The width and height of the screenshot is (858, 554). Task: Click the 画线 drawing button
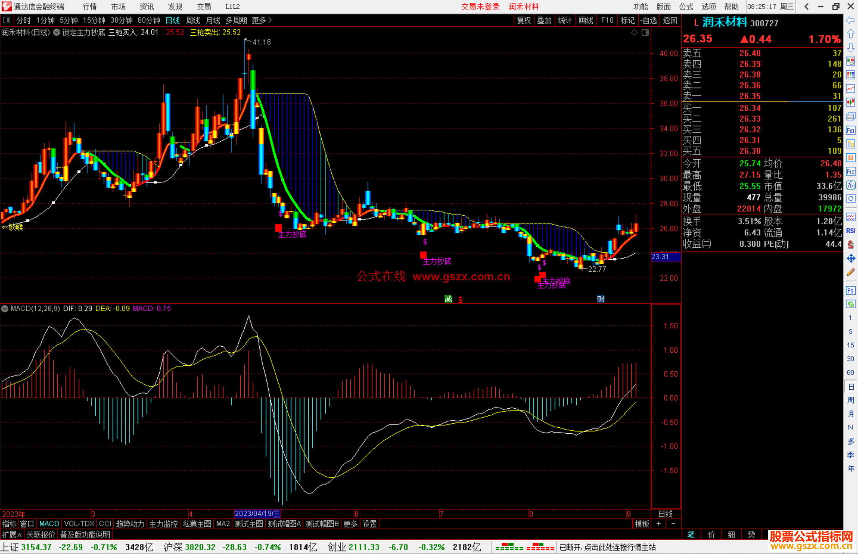(586, 20)
